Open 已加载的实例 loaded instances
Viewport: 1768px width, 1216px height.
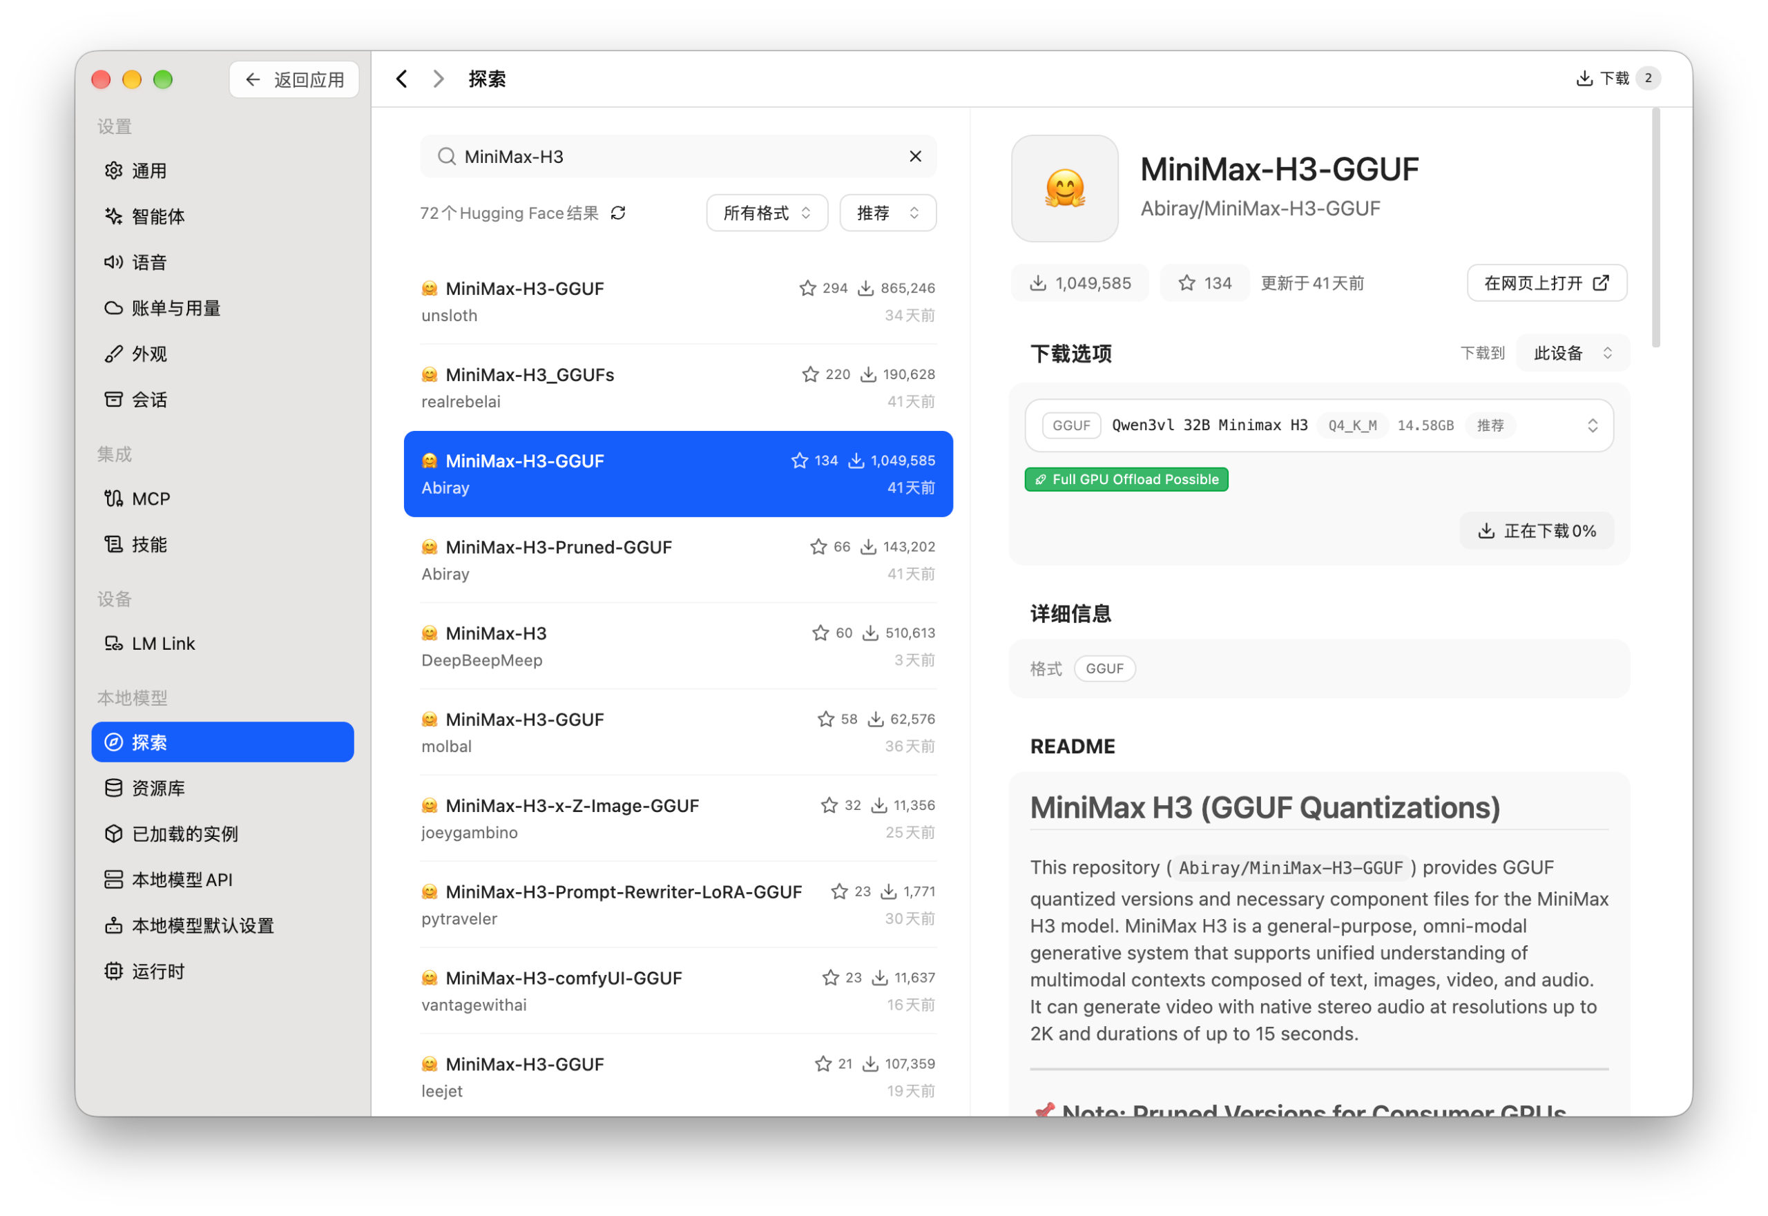point(222,833)
